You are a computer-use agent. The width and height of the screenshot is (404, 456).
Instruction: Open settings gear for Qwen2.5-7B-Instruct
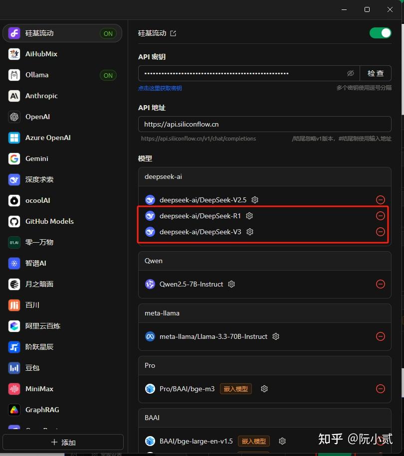pyautogui.click(x=231, y=284)
